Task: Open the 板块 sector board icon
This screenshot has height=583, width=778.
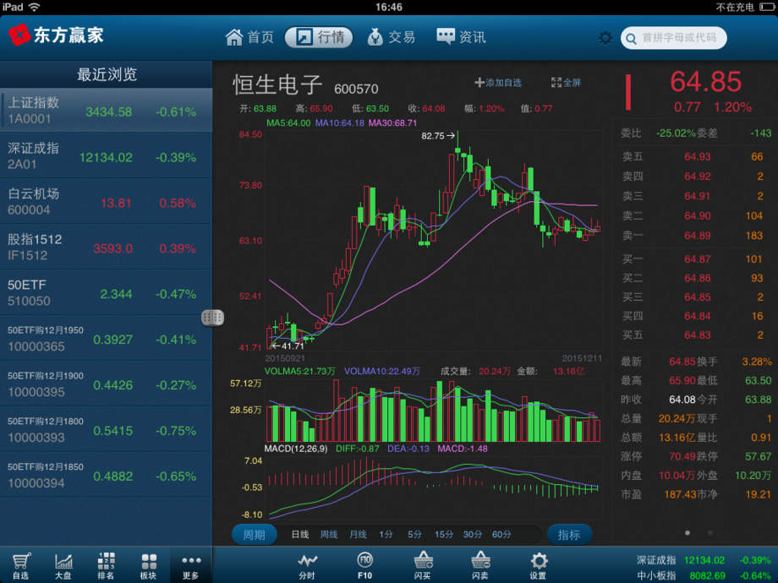Action: tap(148, 564)
